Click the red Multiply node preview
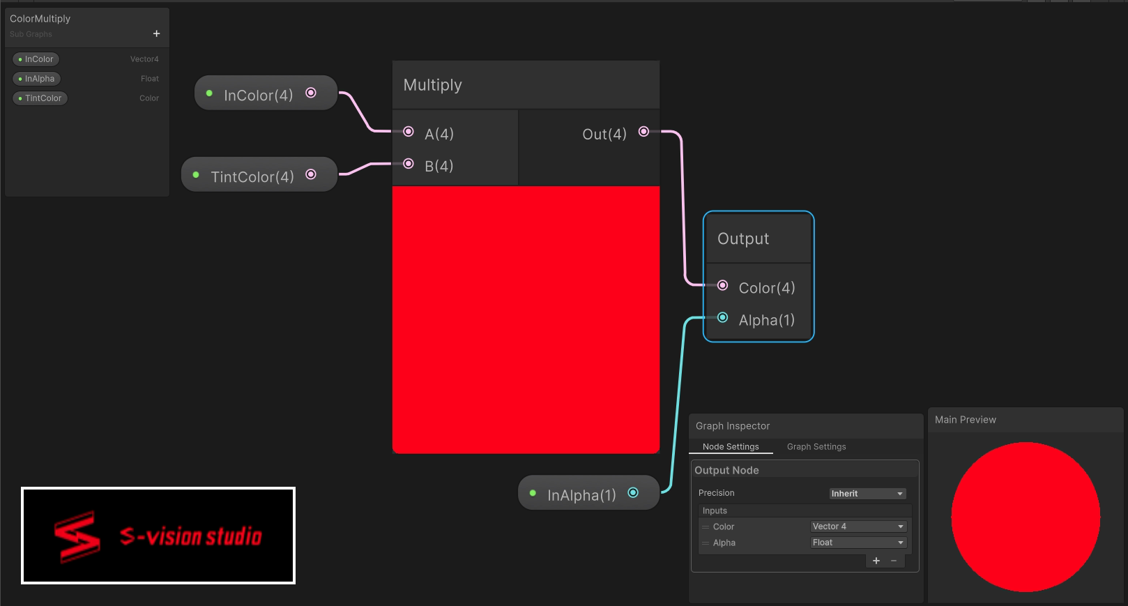 526,319
